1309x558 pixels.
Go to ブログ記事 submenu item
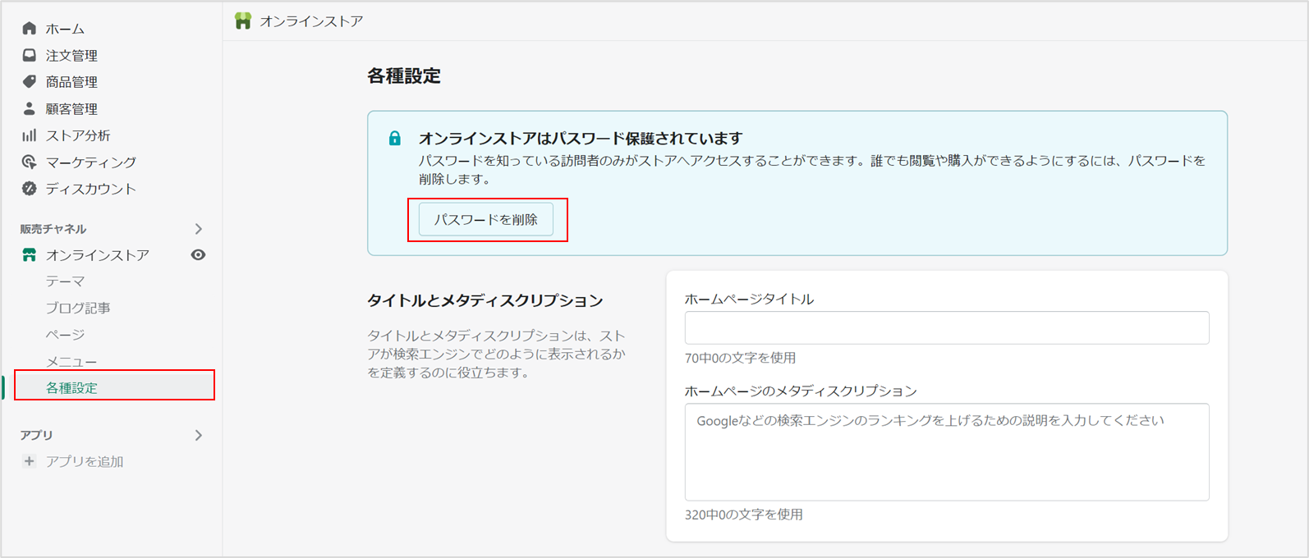tap(78, 308)
